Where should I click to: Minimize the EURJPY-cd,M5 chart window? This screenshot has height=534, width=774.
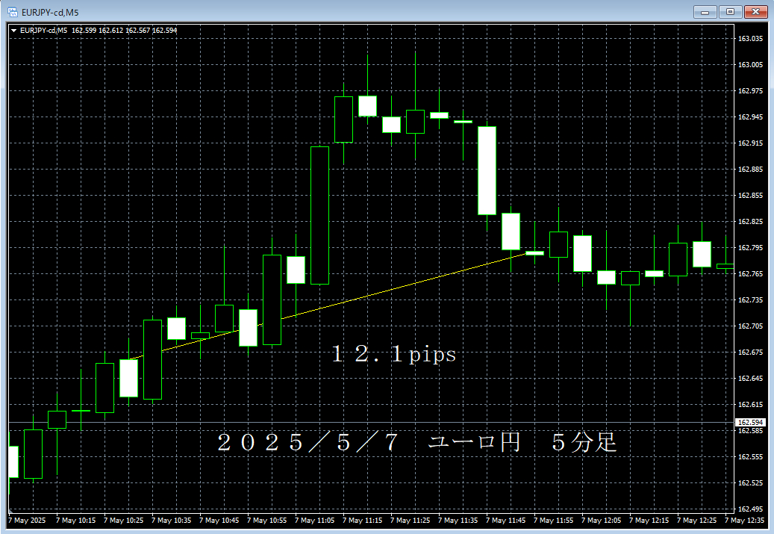pyautogui.click(x=705, y=12)
